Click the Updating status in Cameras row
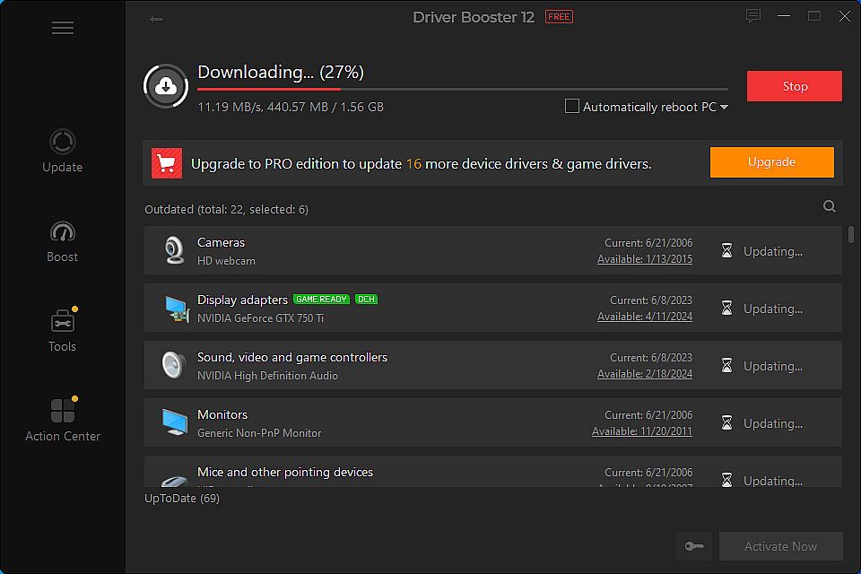 [772, 251]
